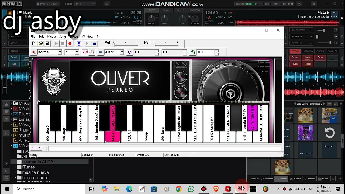345x194 pixels.
Task: Open the Edit menu
Action: [x=41, y=37]
